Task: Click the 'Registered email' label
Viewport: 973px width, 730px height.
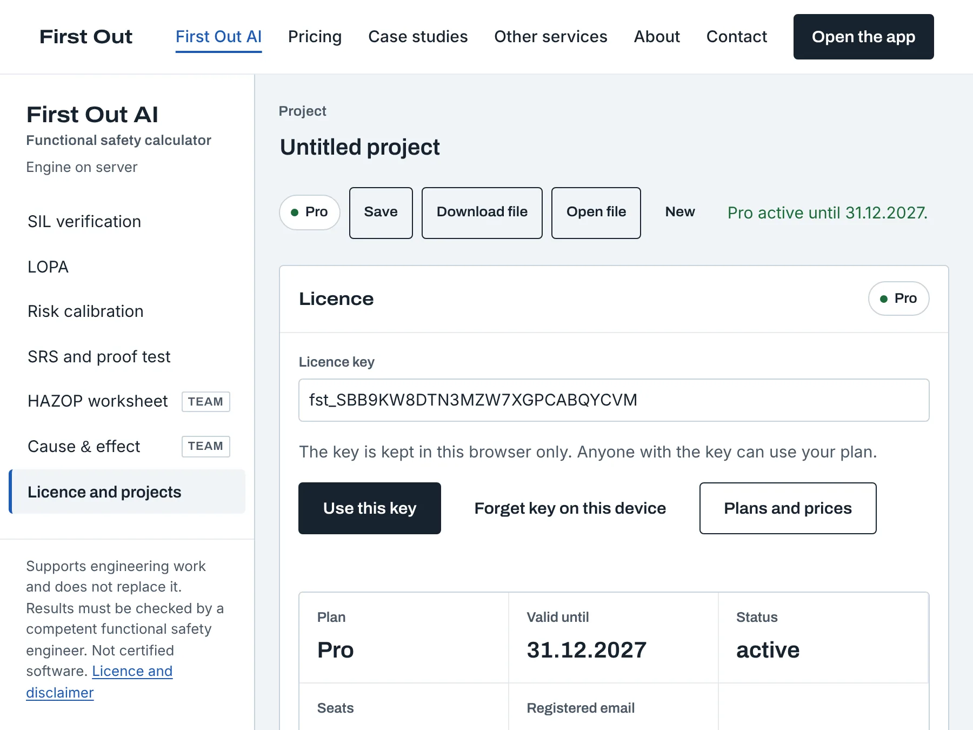Action: coord(581,708)
